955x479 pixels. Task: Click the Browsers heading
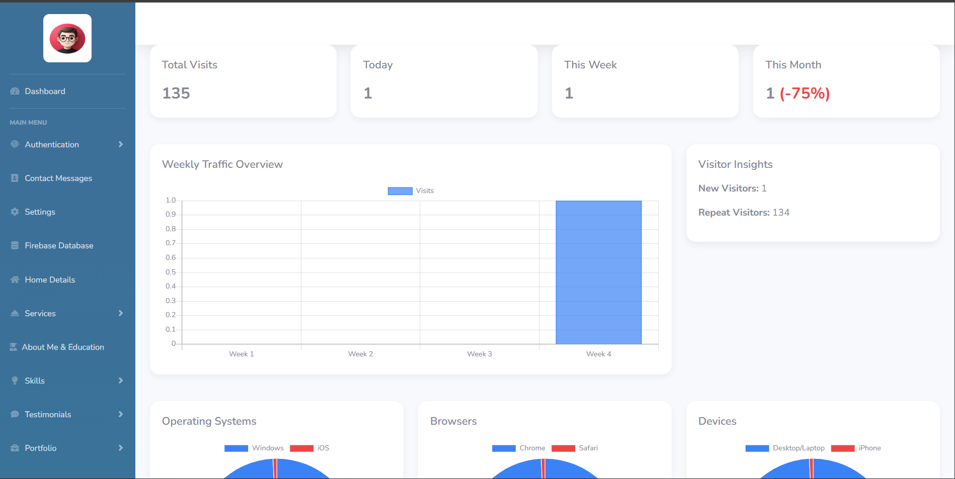coord(453,421)
